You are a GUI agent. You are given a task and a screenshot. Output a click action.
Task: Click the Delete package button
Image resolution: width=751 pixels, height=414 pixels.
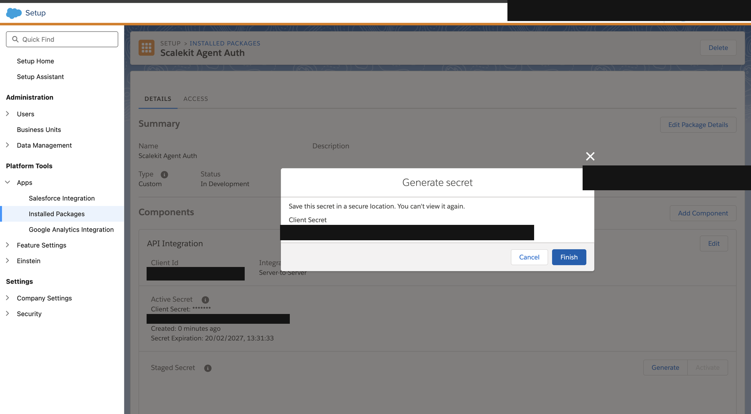[718, 48]
